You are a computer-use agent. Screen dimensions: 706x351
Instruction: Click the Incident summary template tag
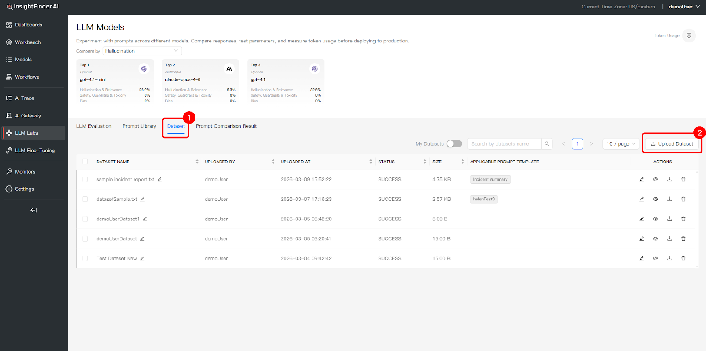click(490, 179)
